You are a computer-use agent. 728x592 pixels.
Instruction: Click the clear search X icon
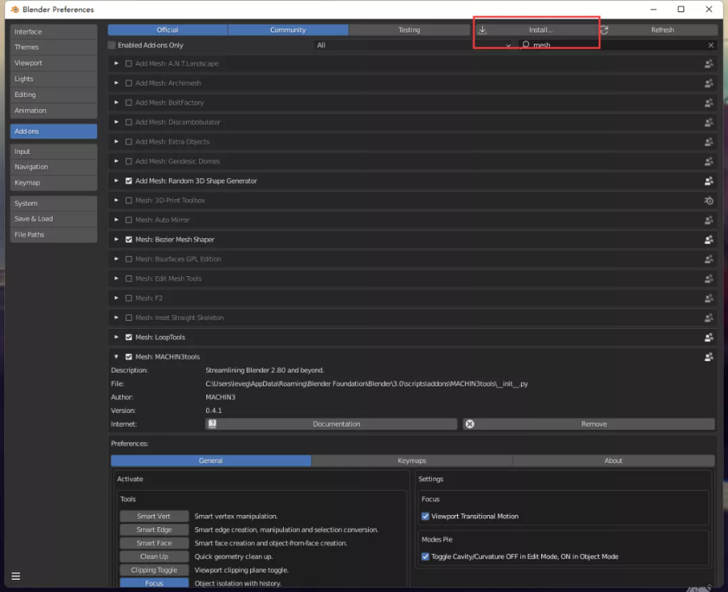coord(711,45)
